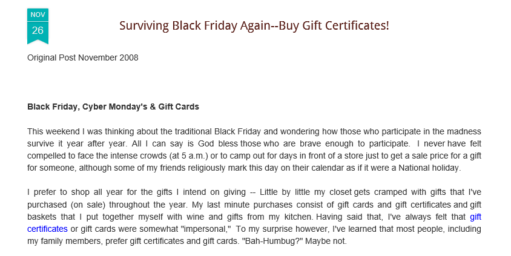The height and width of the screenshot is (256, 511).
Task: Click the number 26 on date ribbon
Action: (x=38, y=30)
